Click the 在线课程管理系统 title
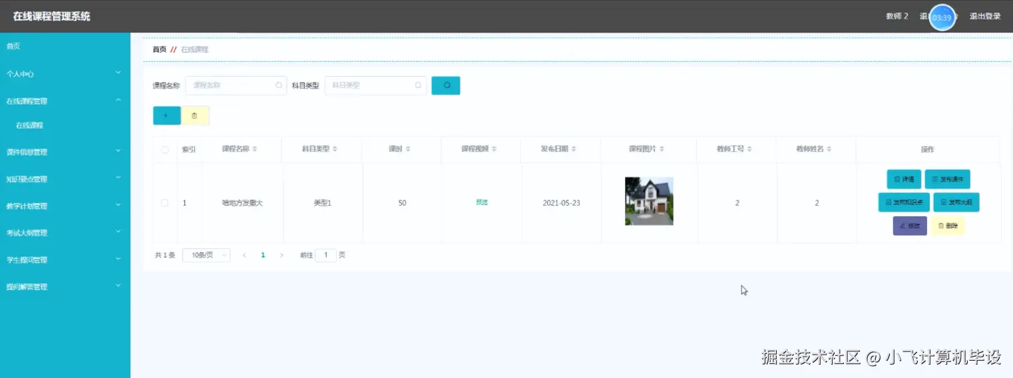Screen dimensions: 1013x378 pos(52,17)
